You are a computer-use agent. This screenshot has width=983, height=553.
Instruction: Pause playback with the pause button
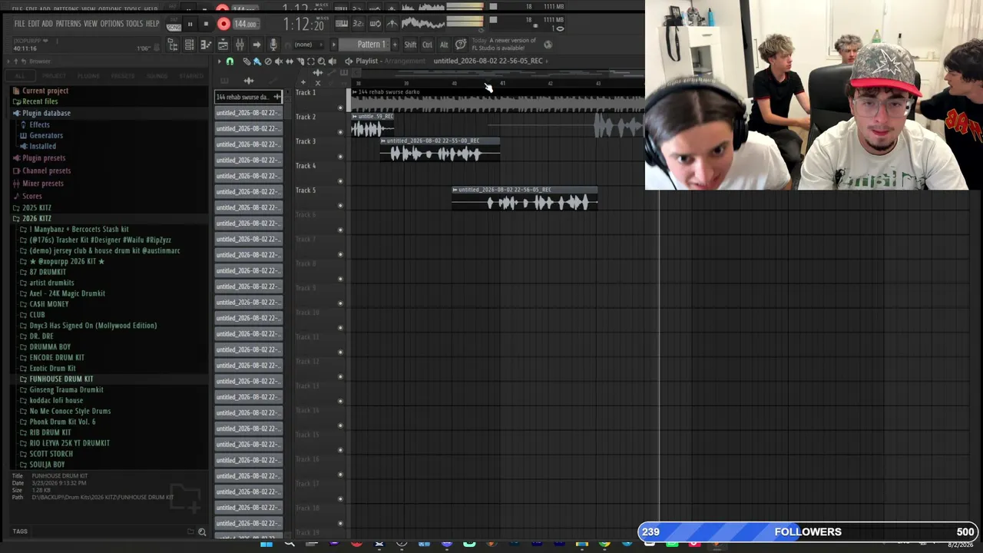pyautogui.click(x=190, y=25)
